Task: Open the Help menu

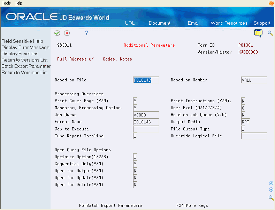Action: click(18, 3)
